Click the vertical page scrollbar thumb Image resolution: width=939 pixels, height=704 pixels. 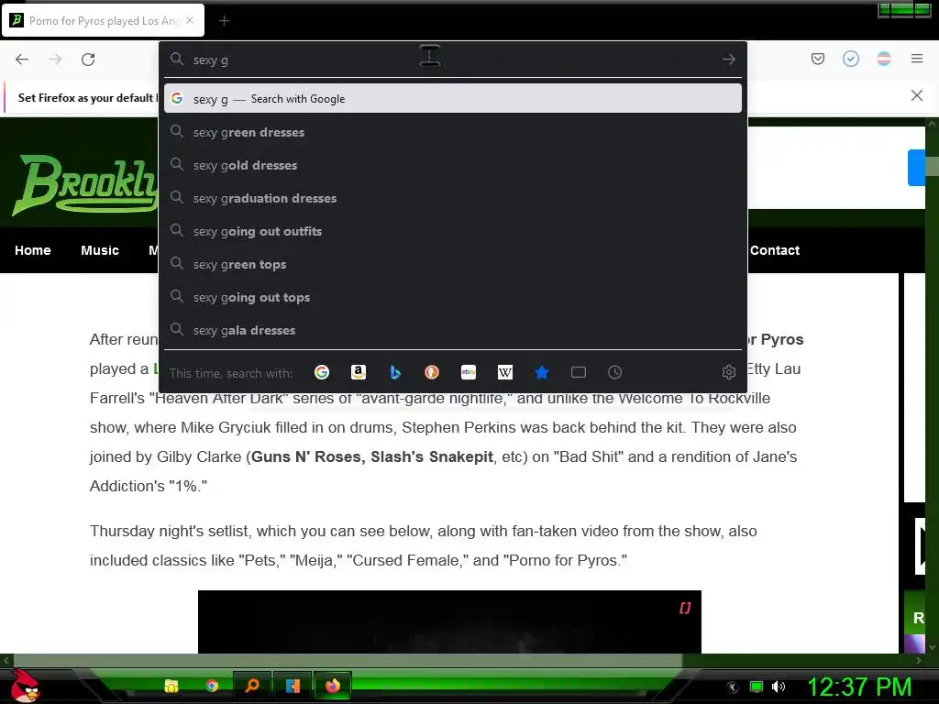(932, 165)
